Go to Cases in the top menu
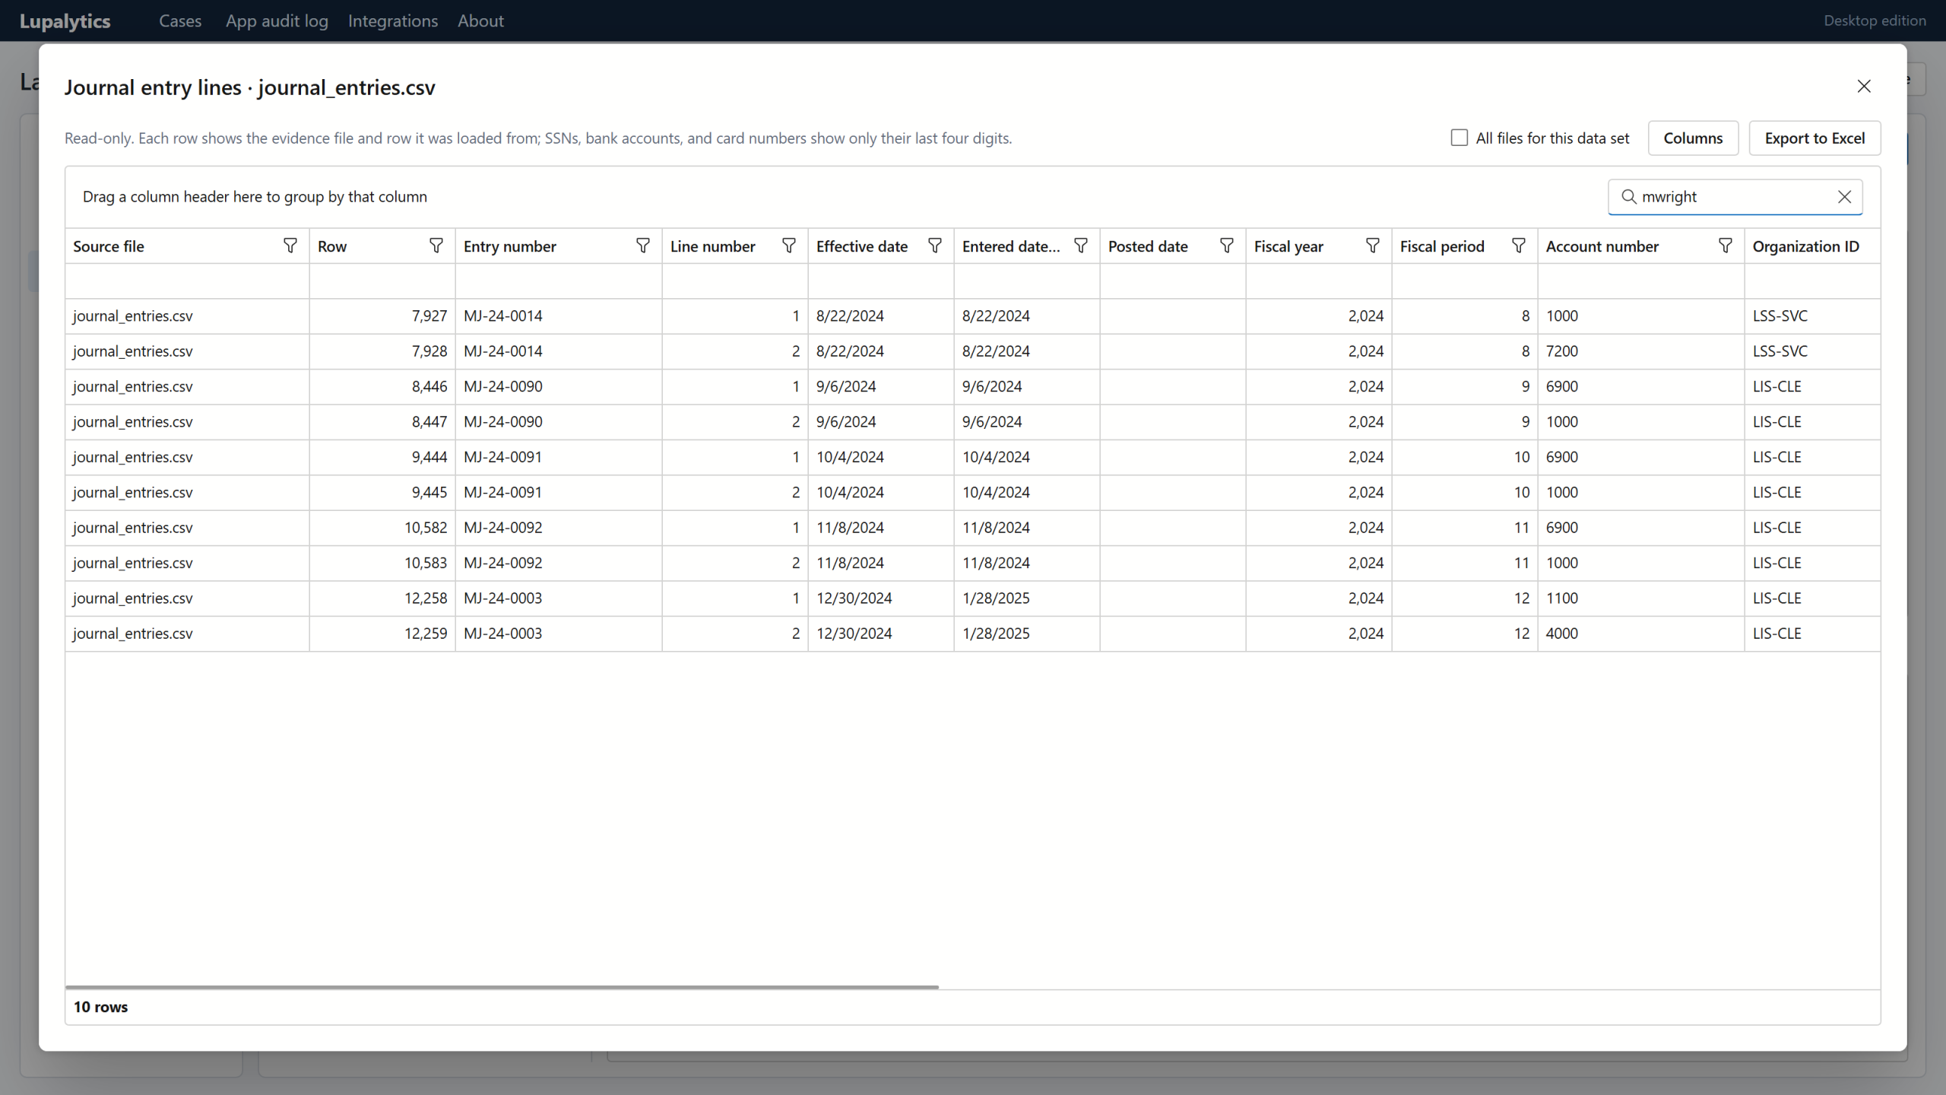Viewport: 1946px width, 1095px height. click(x=180, y=21)
